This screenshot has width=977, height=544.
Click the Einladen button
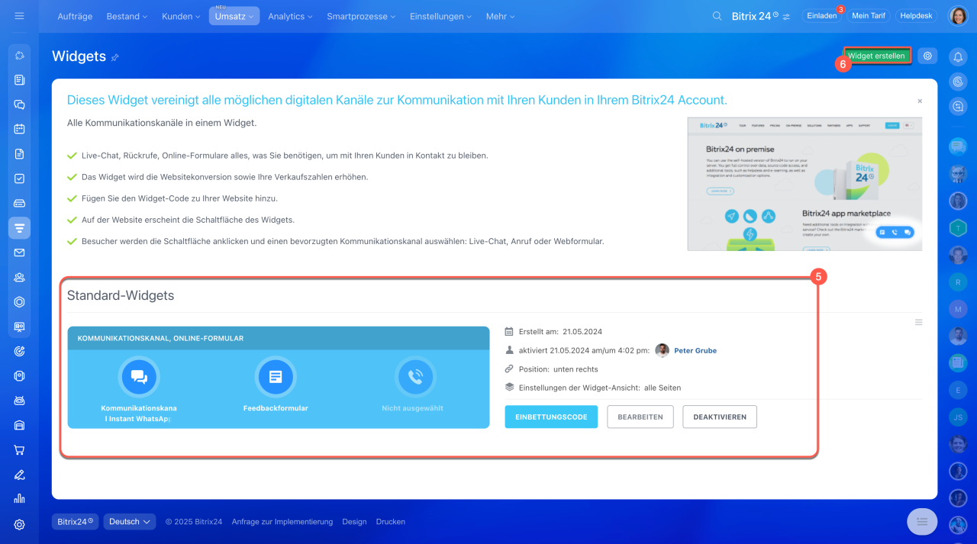(821, 16)
